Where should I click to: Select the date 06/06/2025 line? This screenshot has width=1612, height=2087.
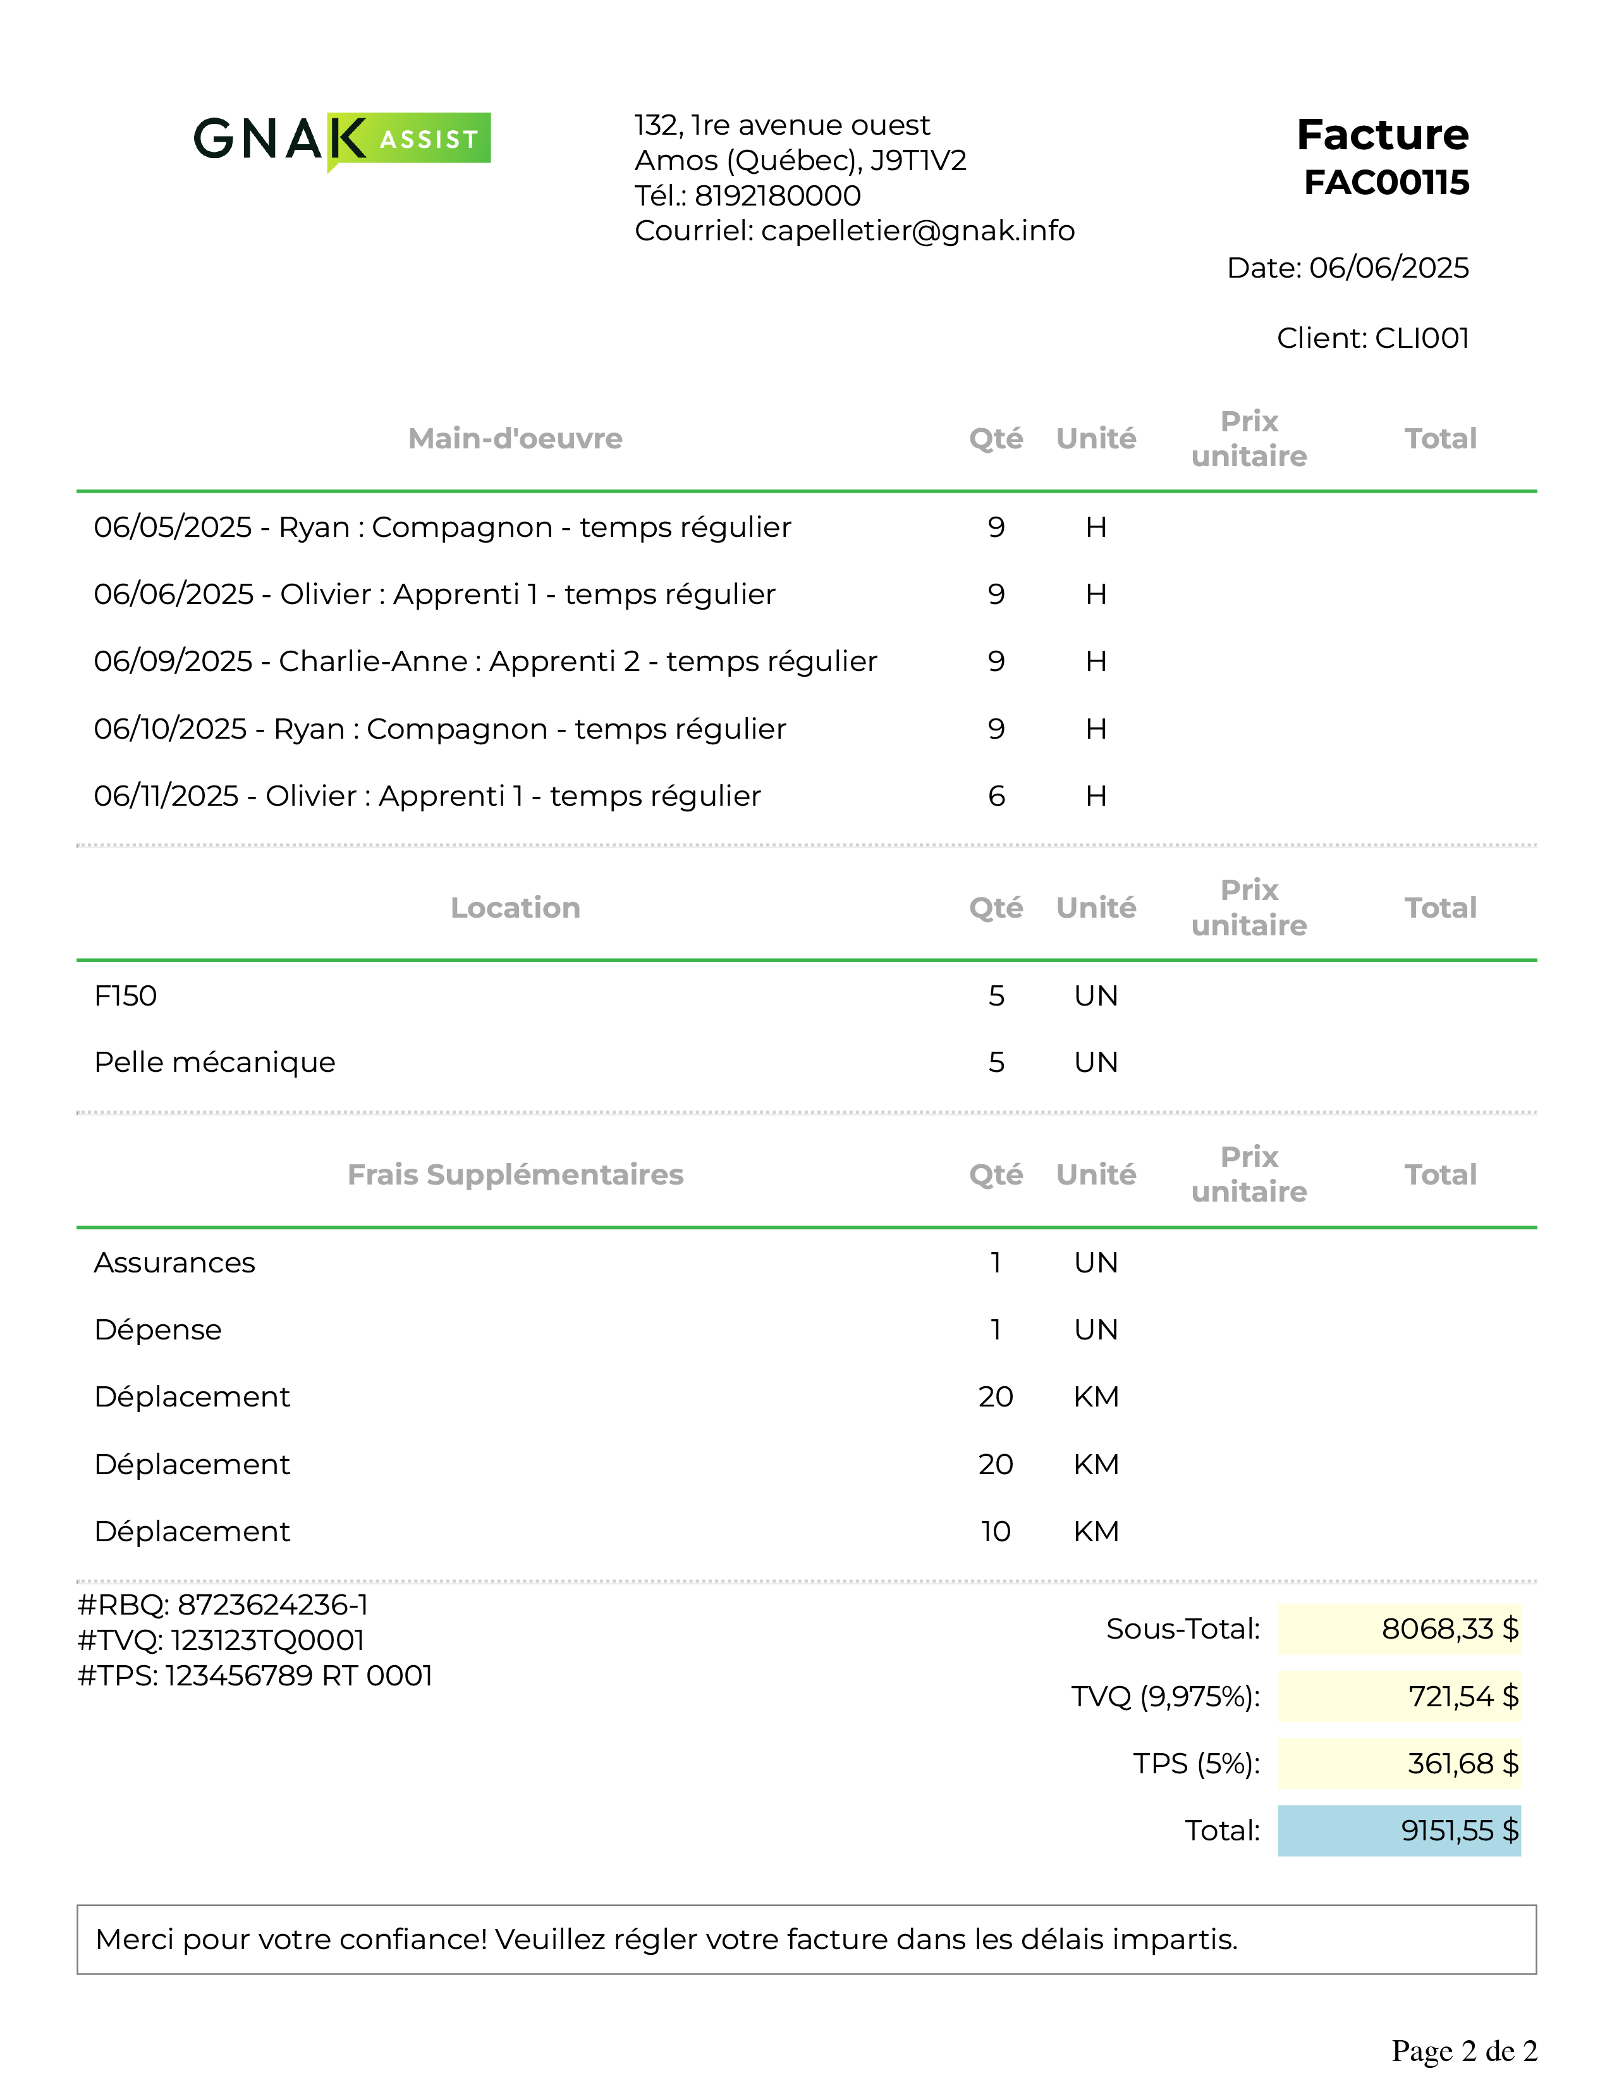coord(1348,268)
